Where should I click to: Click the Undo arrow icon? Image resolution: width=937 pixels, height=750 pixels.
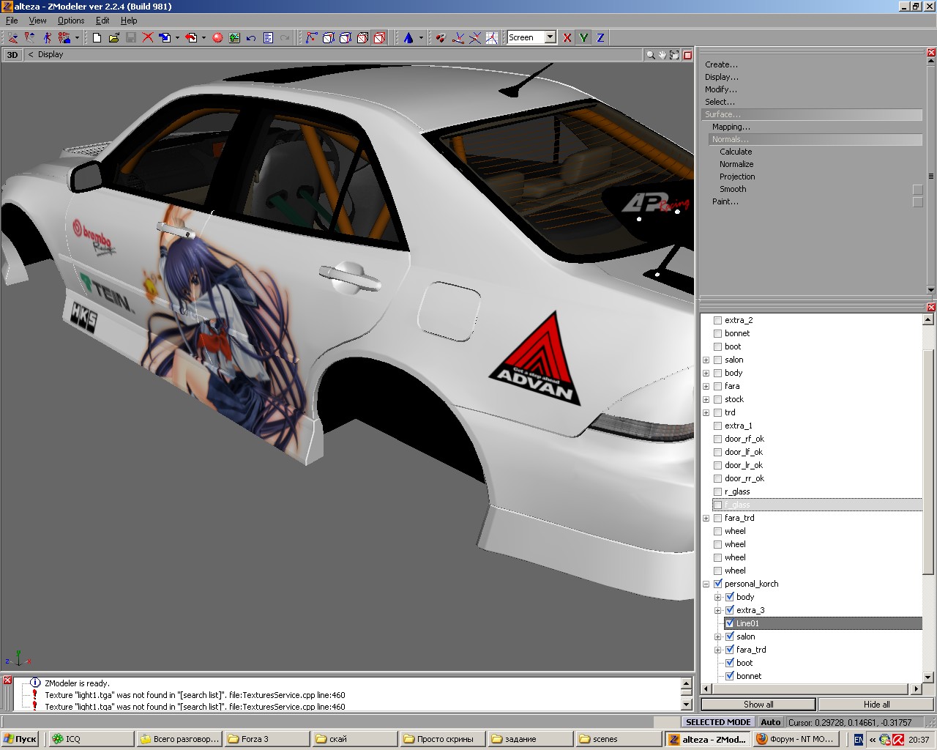(251, 37)
